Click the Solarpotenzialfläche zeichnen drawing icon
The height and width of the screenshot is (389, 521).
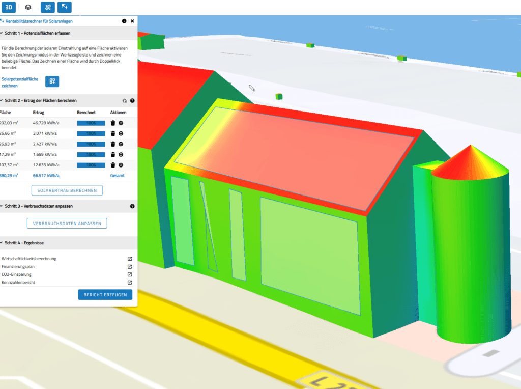(52, 81)
